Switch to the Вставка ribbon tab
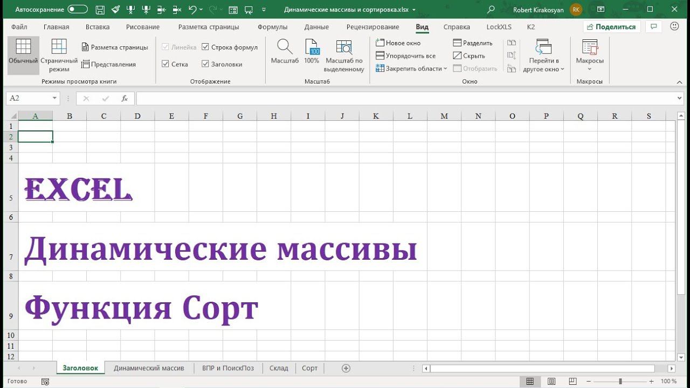This screenshot has height=388, width=690. point(98,27)
